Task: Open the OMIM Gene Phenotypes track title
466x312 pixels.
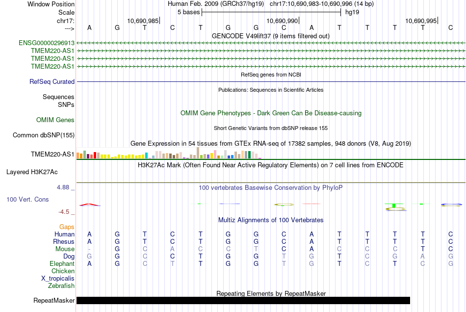Action: click(x=271, y=113)
